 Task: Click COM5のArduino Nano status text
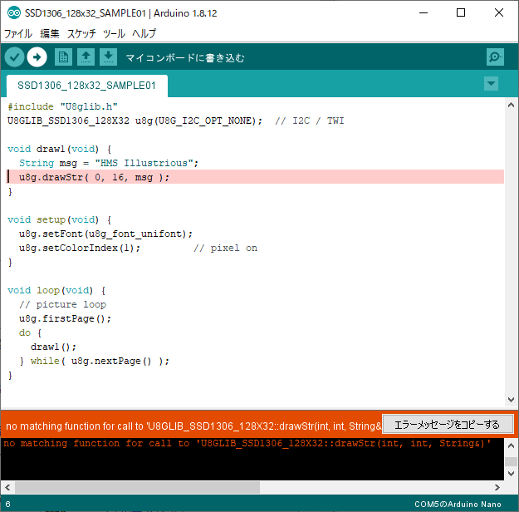pyautogui.click(x=458, y=504)
